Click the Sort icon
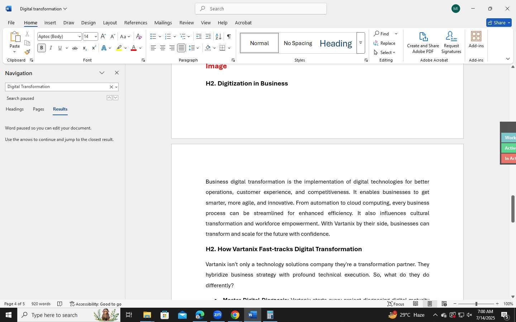Image resolution: width=516 pixels, height=322 pixels. [218, 36]
